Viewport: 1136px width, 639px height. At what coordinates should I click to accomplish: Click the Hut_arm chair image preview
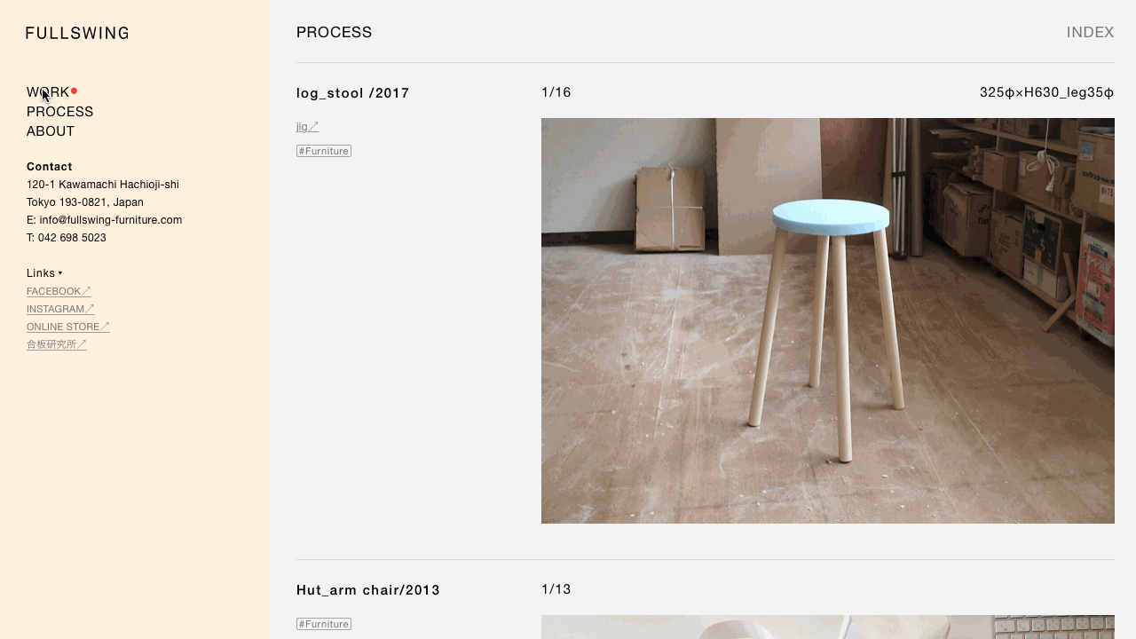828,627
